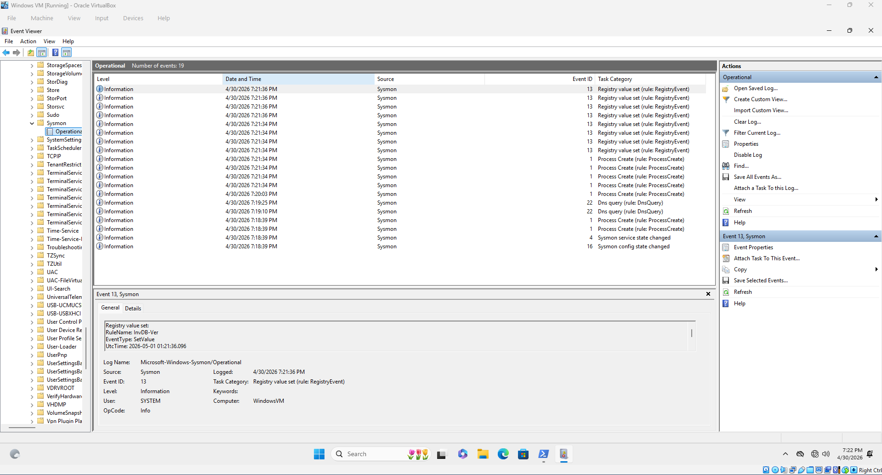Viewport: 882px width, 475px height.
Task: Click the Forward arrow in the Event Viewer toolbar
Action: [17, 52]
